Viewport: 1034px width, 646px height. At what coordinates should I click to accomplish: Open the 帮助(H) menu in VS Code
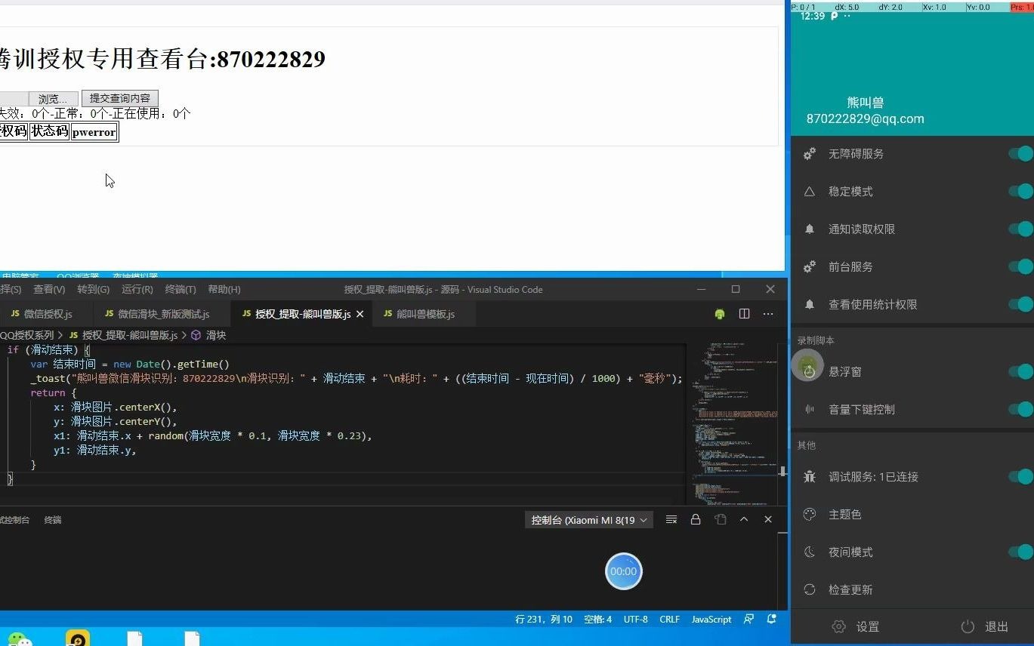click(x=224, y=290)
